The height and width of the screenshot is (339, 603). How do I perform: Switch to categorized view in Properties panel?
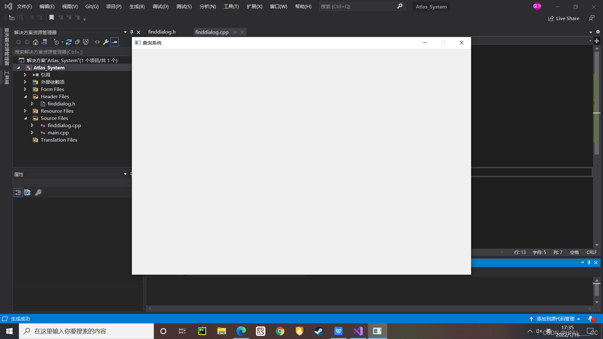[x=18, y=192]
